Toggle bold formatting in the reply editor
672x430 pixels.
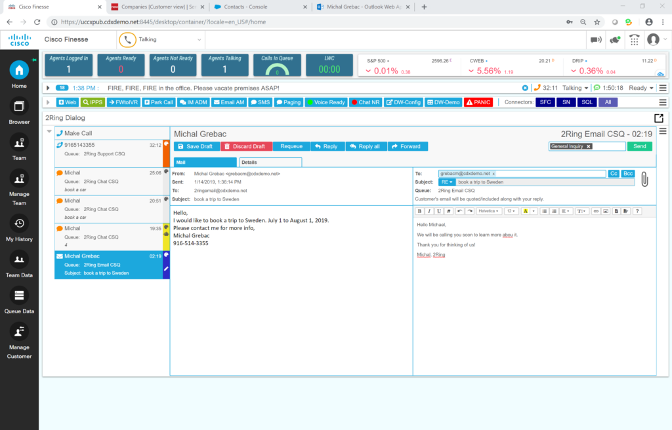click(x=419, y=211)
